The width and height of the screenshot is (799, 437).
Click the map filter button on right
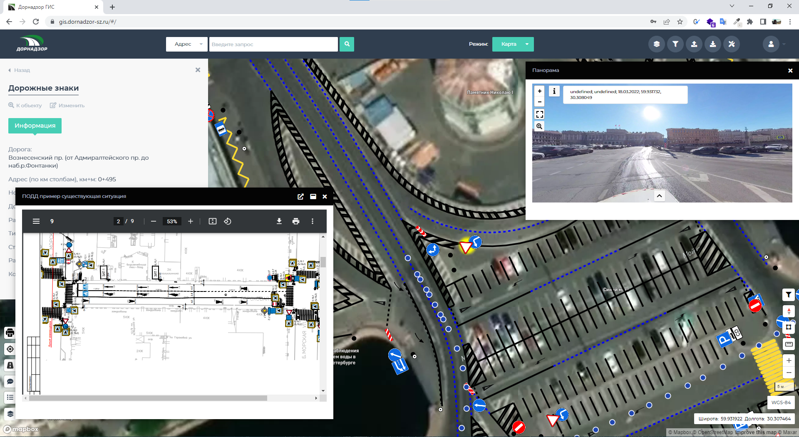[x=789, y=295]
